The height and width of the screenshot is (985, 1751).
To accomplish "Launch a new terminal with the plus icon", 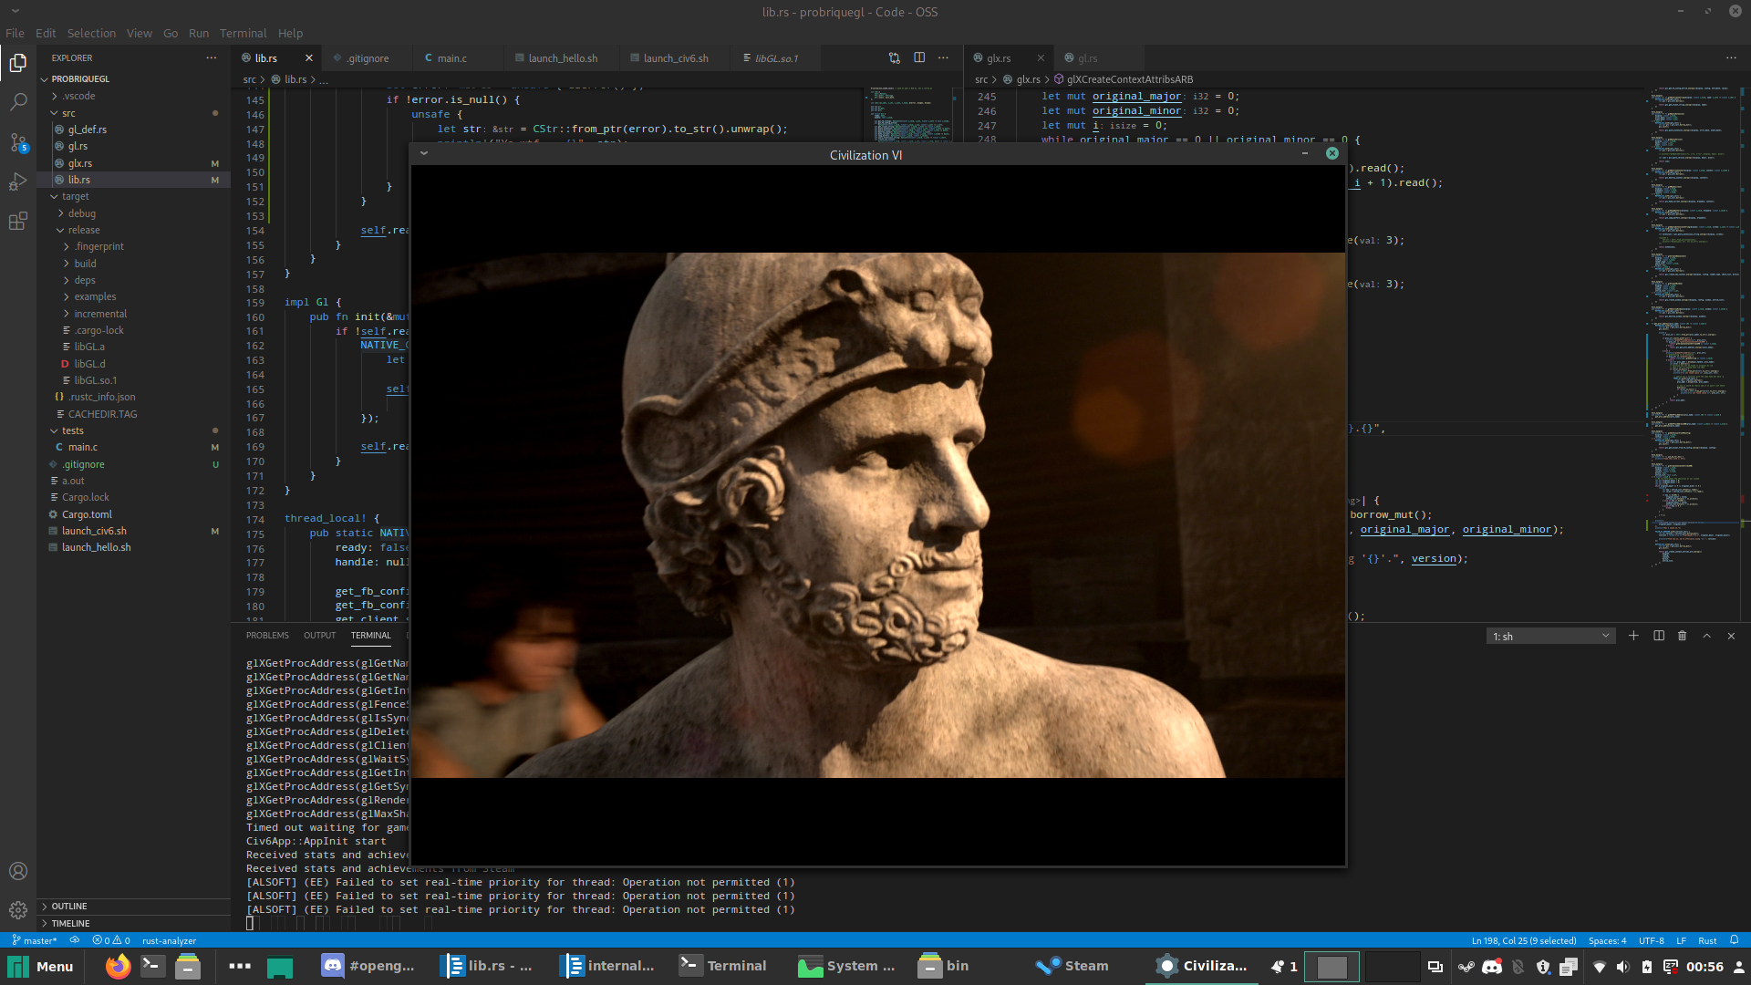I will click(1632, 636).
